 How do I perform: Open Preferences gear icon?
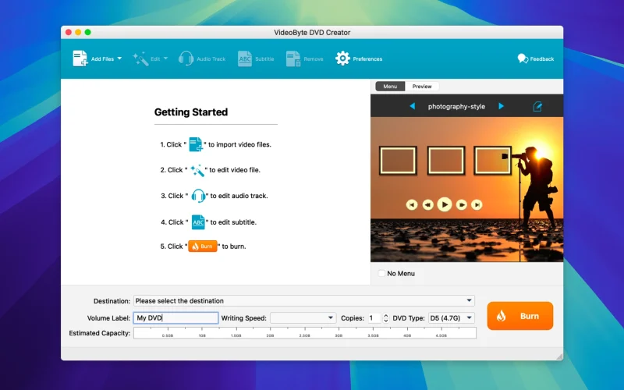[342, 58]
